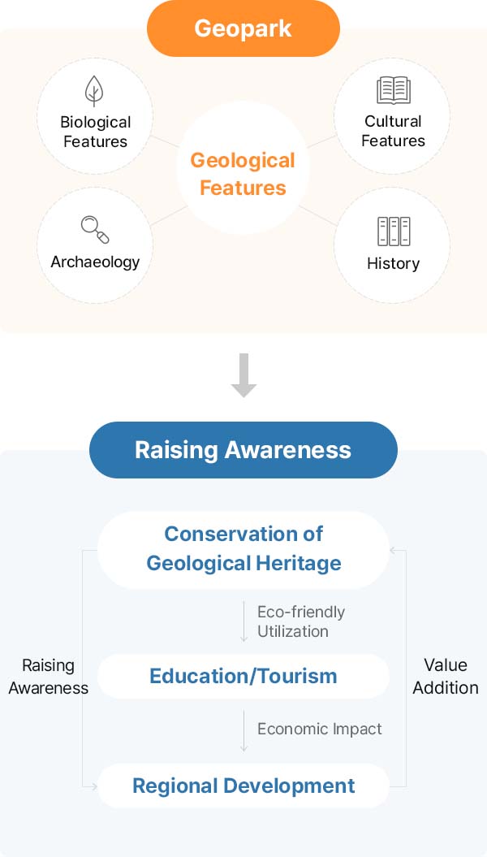Click the Biological Features label text

(x=95, y=132)
